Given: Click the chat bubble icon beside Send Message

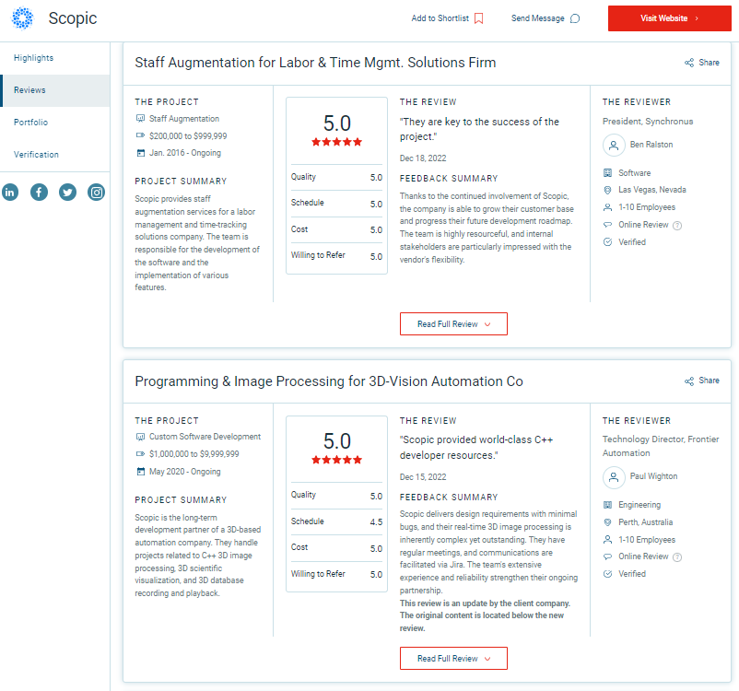Looking at the screenshot, I should coord(574,18).
